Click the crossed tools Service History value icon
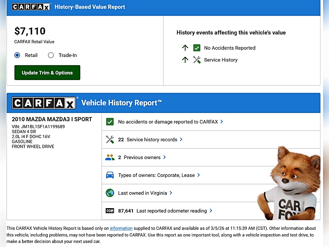The image size is (329, 247). [x=197, y=60]
